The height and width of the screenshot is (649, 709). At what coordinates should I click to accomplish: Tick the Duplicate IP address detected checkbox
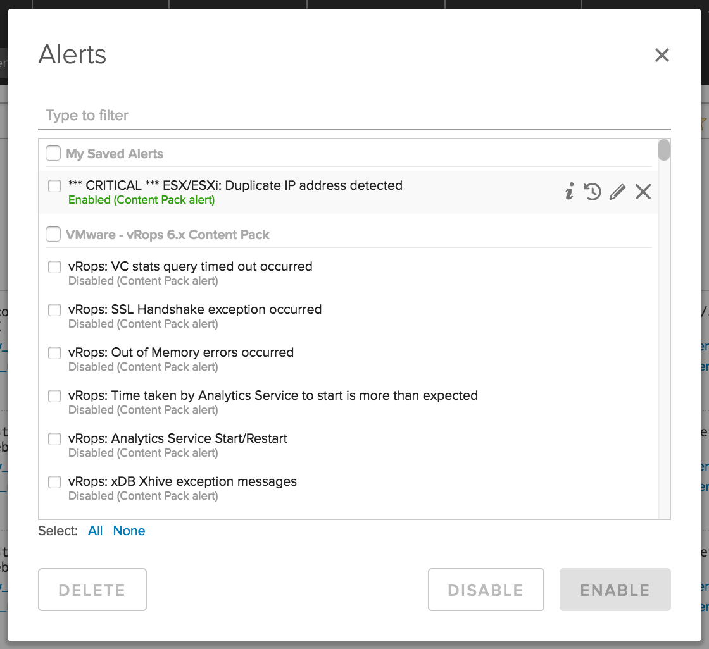(x=55, y=186)
